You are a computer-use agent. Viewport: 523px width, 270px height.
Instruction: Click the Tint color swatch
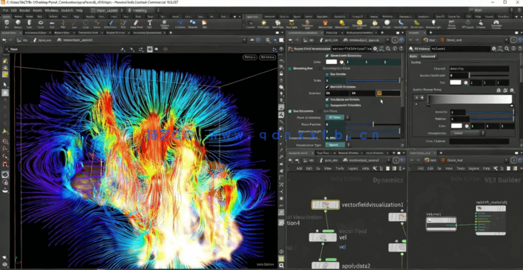point(455,82)
